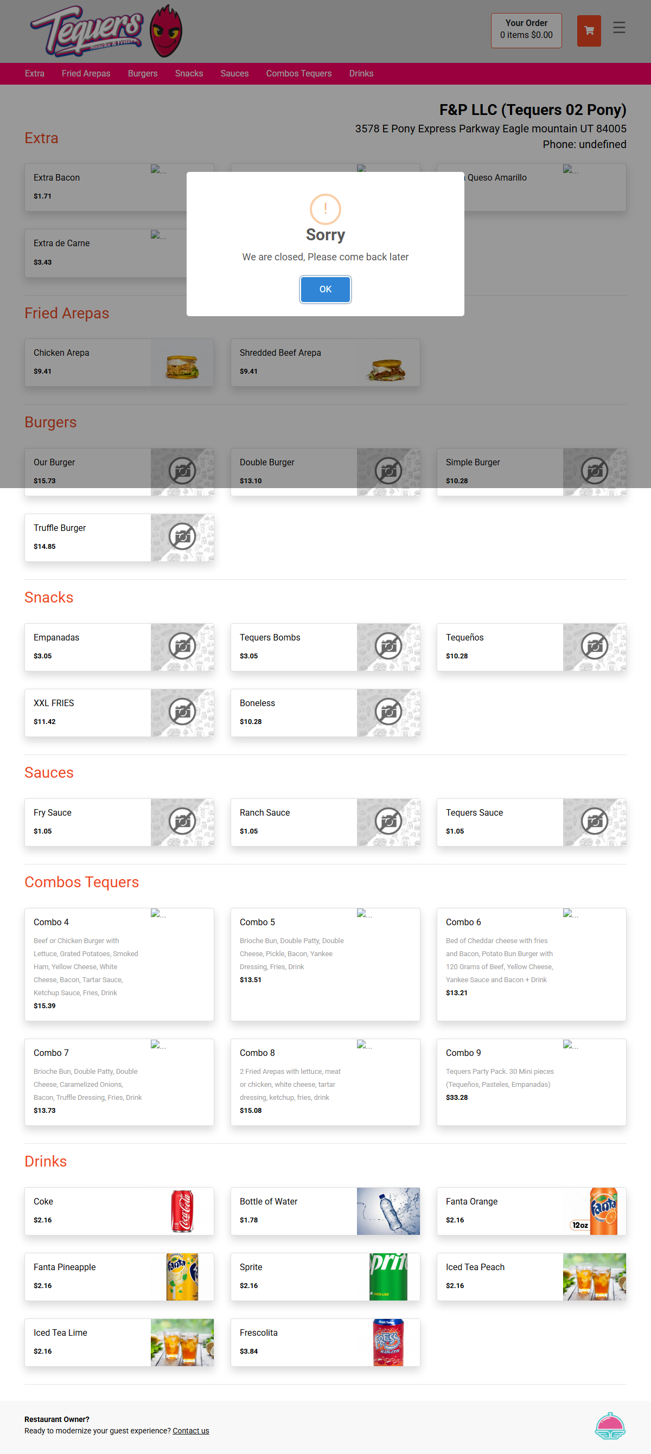Select Combo 9 title

click(463, 1053)
